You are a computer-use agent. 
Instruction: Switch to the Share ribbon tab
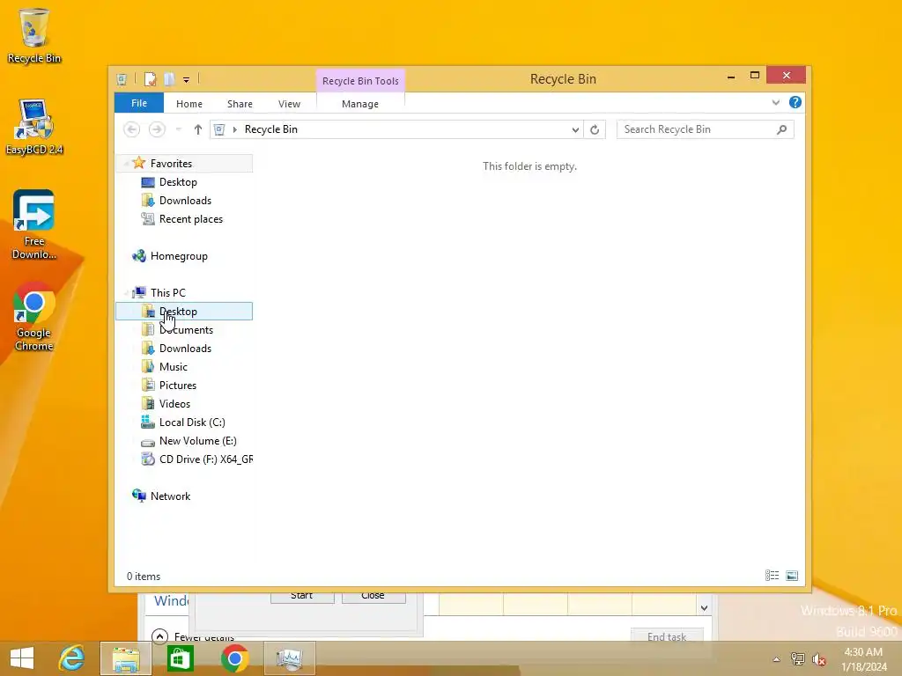[240, 104]
